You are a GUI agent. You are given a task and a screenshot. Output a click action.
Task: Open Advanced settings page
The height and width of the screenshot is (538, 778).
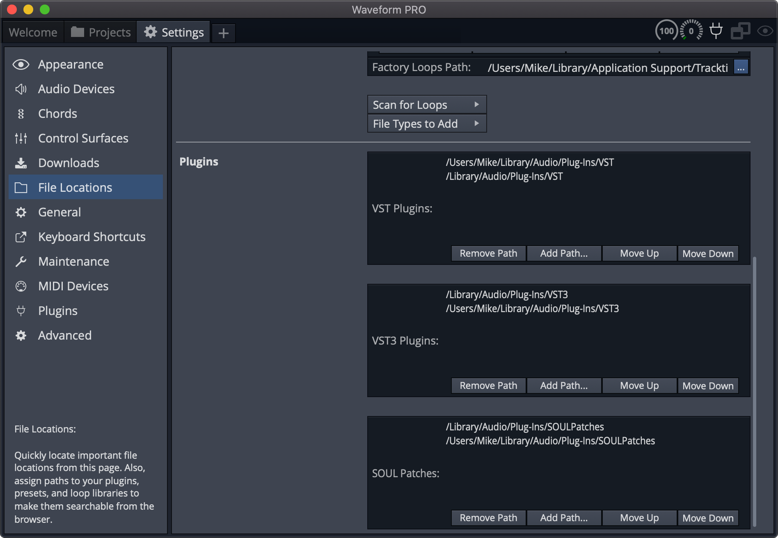click(x=86, y=336)
